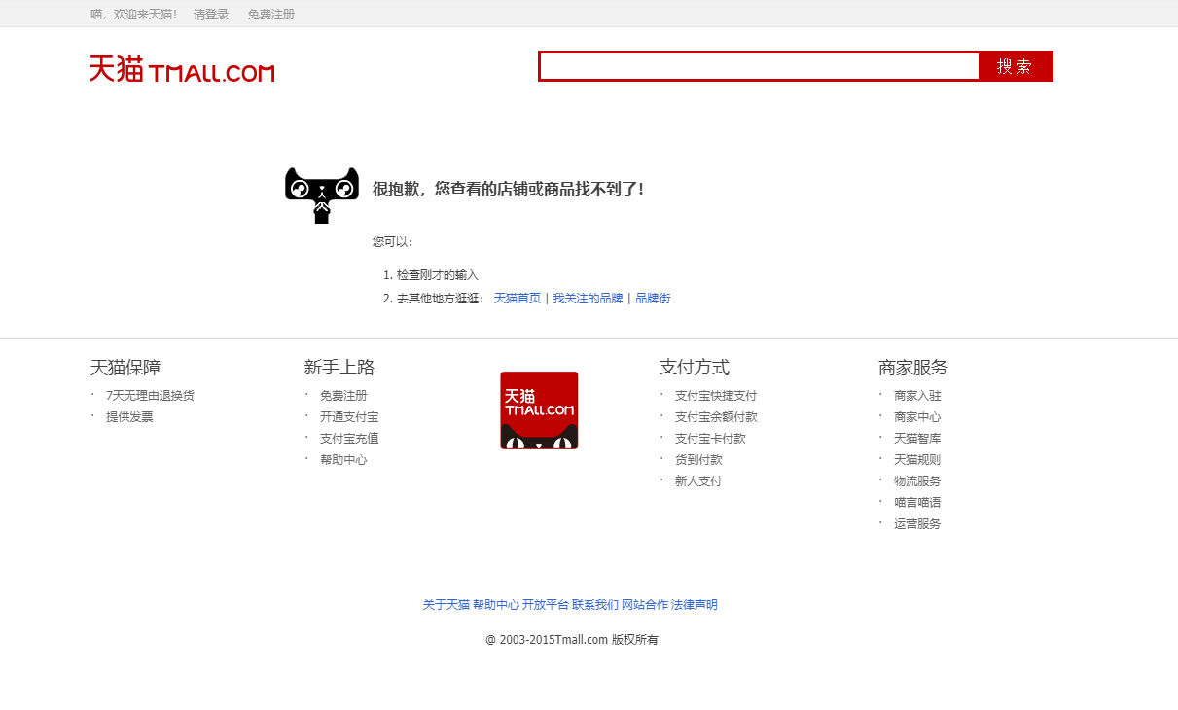The width and height of the screenshot is (1178, 710).
Task: Open 喵言喵语 link
Action: point(917,503)
